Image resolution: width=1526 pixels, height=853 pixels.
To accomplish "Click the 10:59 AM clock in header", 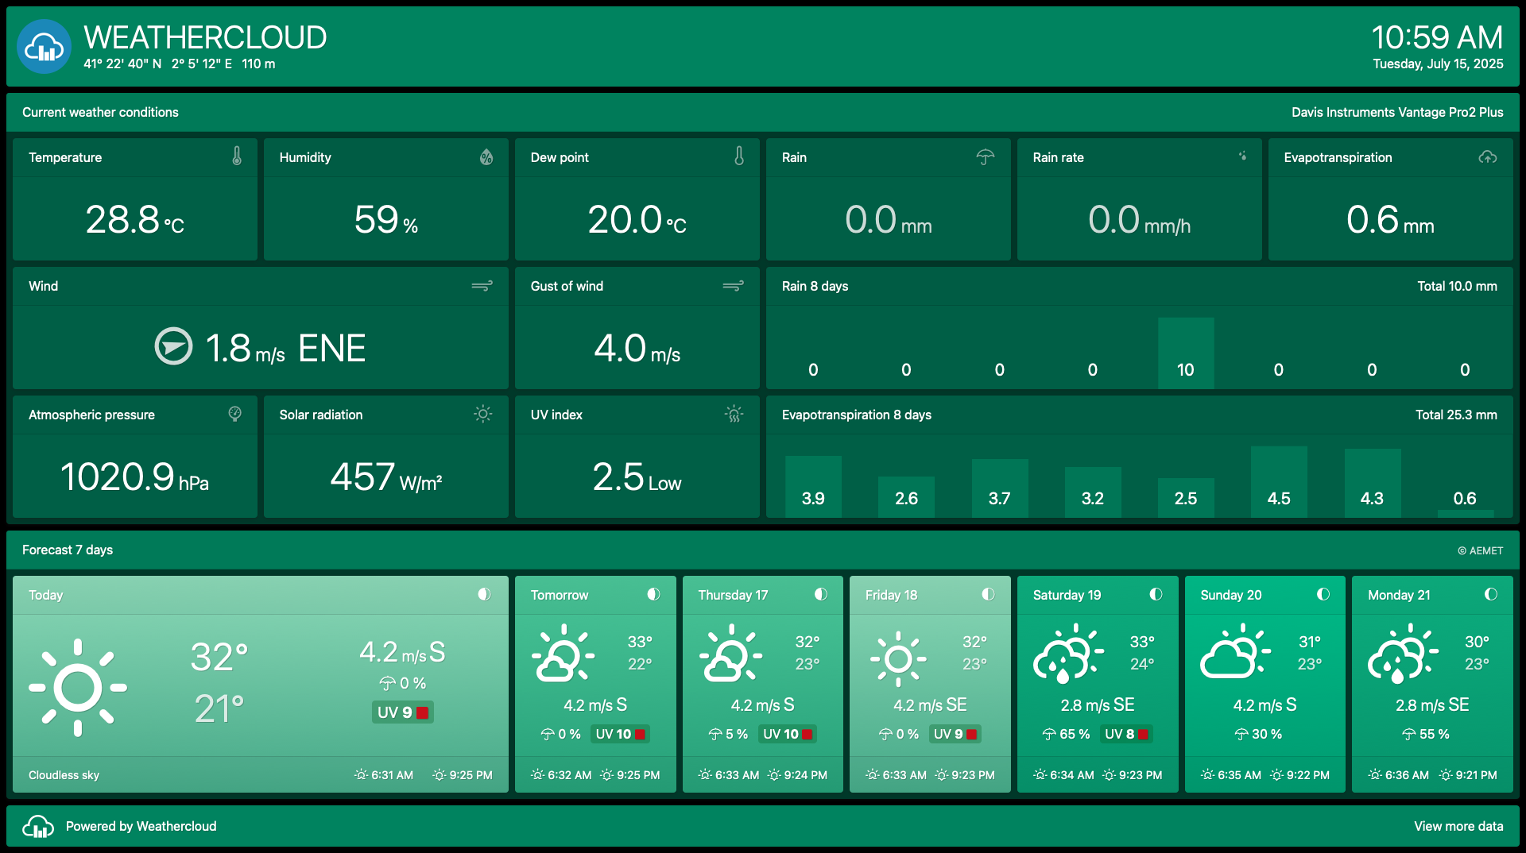I will [1437, 37].
